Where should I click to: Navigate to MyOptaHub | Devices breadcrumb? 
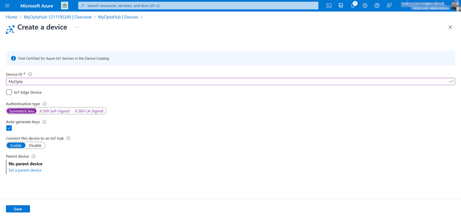(118, 17)
